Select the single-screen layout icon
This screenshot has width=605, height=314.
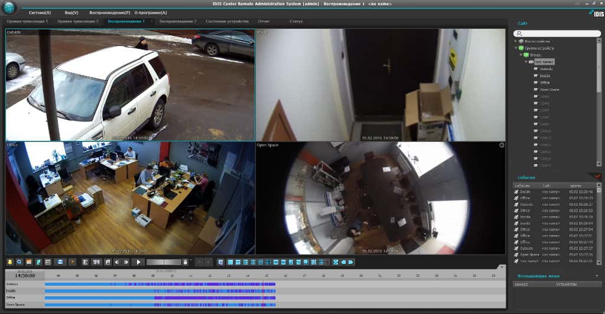coord(230,262)
